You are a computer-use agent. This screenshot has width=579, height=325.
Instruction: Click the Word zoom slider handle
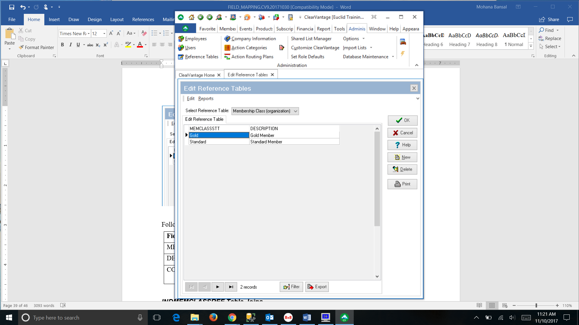tap(536, 305)
